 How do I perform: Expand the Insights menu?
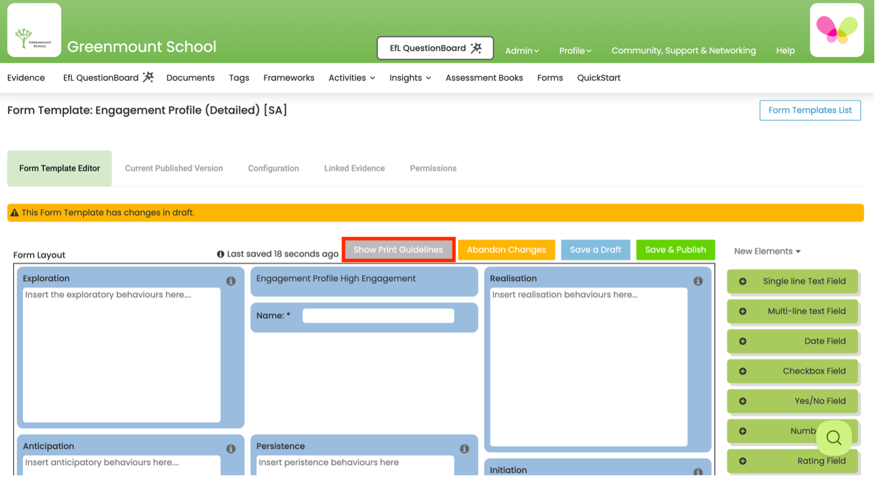point(411,78)
